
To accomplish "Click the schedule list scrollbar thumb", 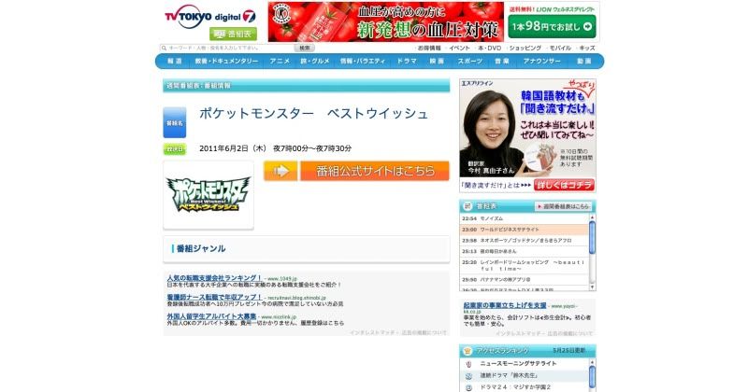I will [593, 237].
